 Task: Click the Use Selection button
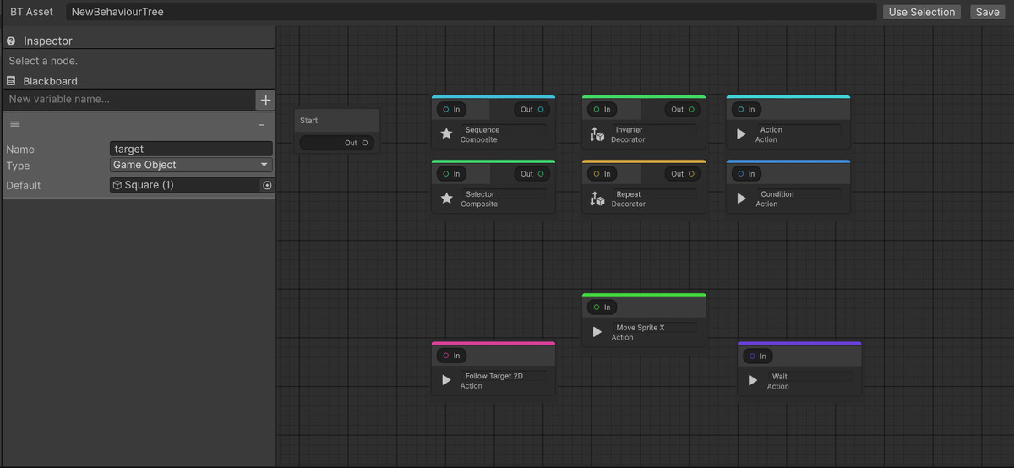click(x=921, y=12)
